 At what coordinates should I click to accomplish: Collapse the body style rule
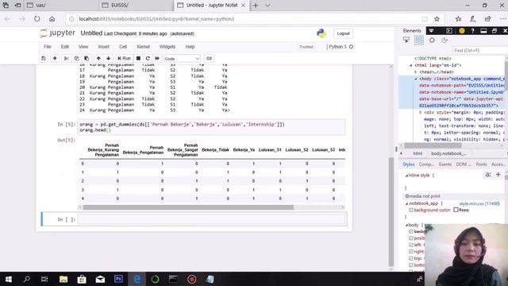coord(406,225)
